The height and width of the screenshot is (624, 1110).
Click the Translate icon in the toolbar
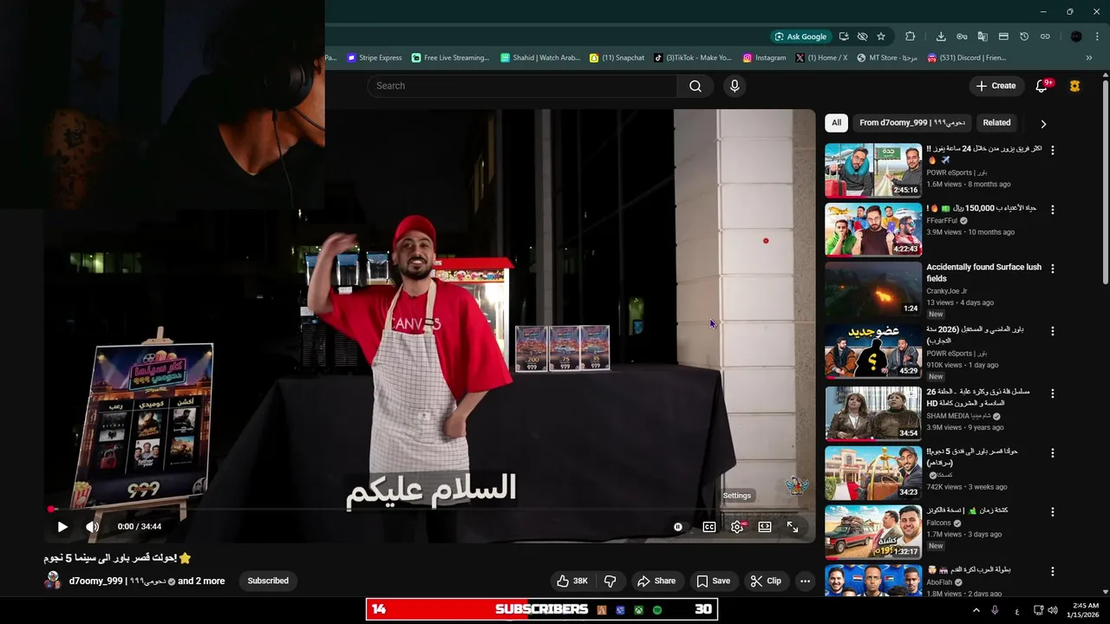coord(983,36)
